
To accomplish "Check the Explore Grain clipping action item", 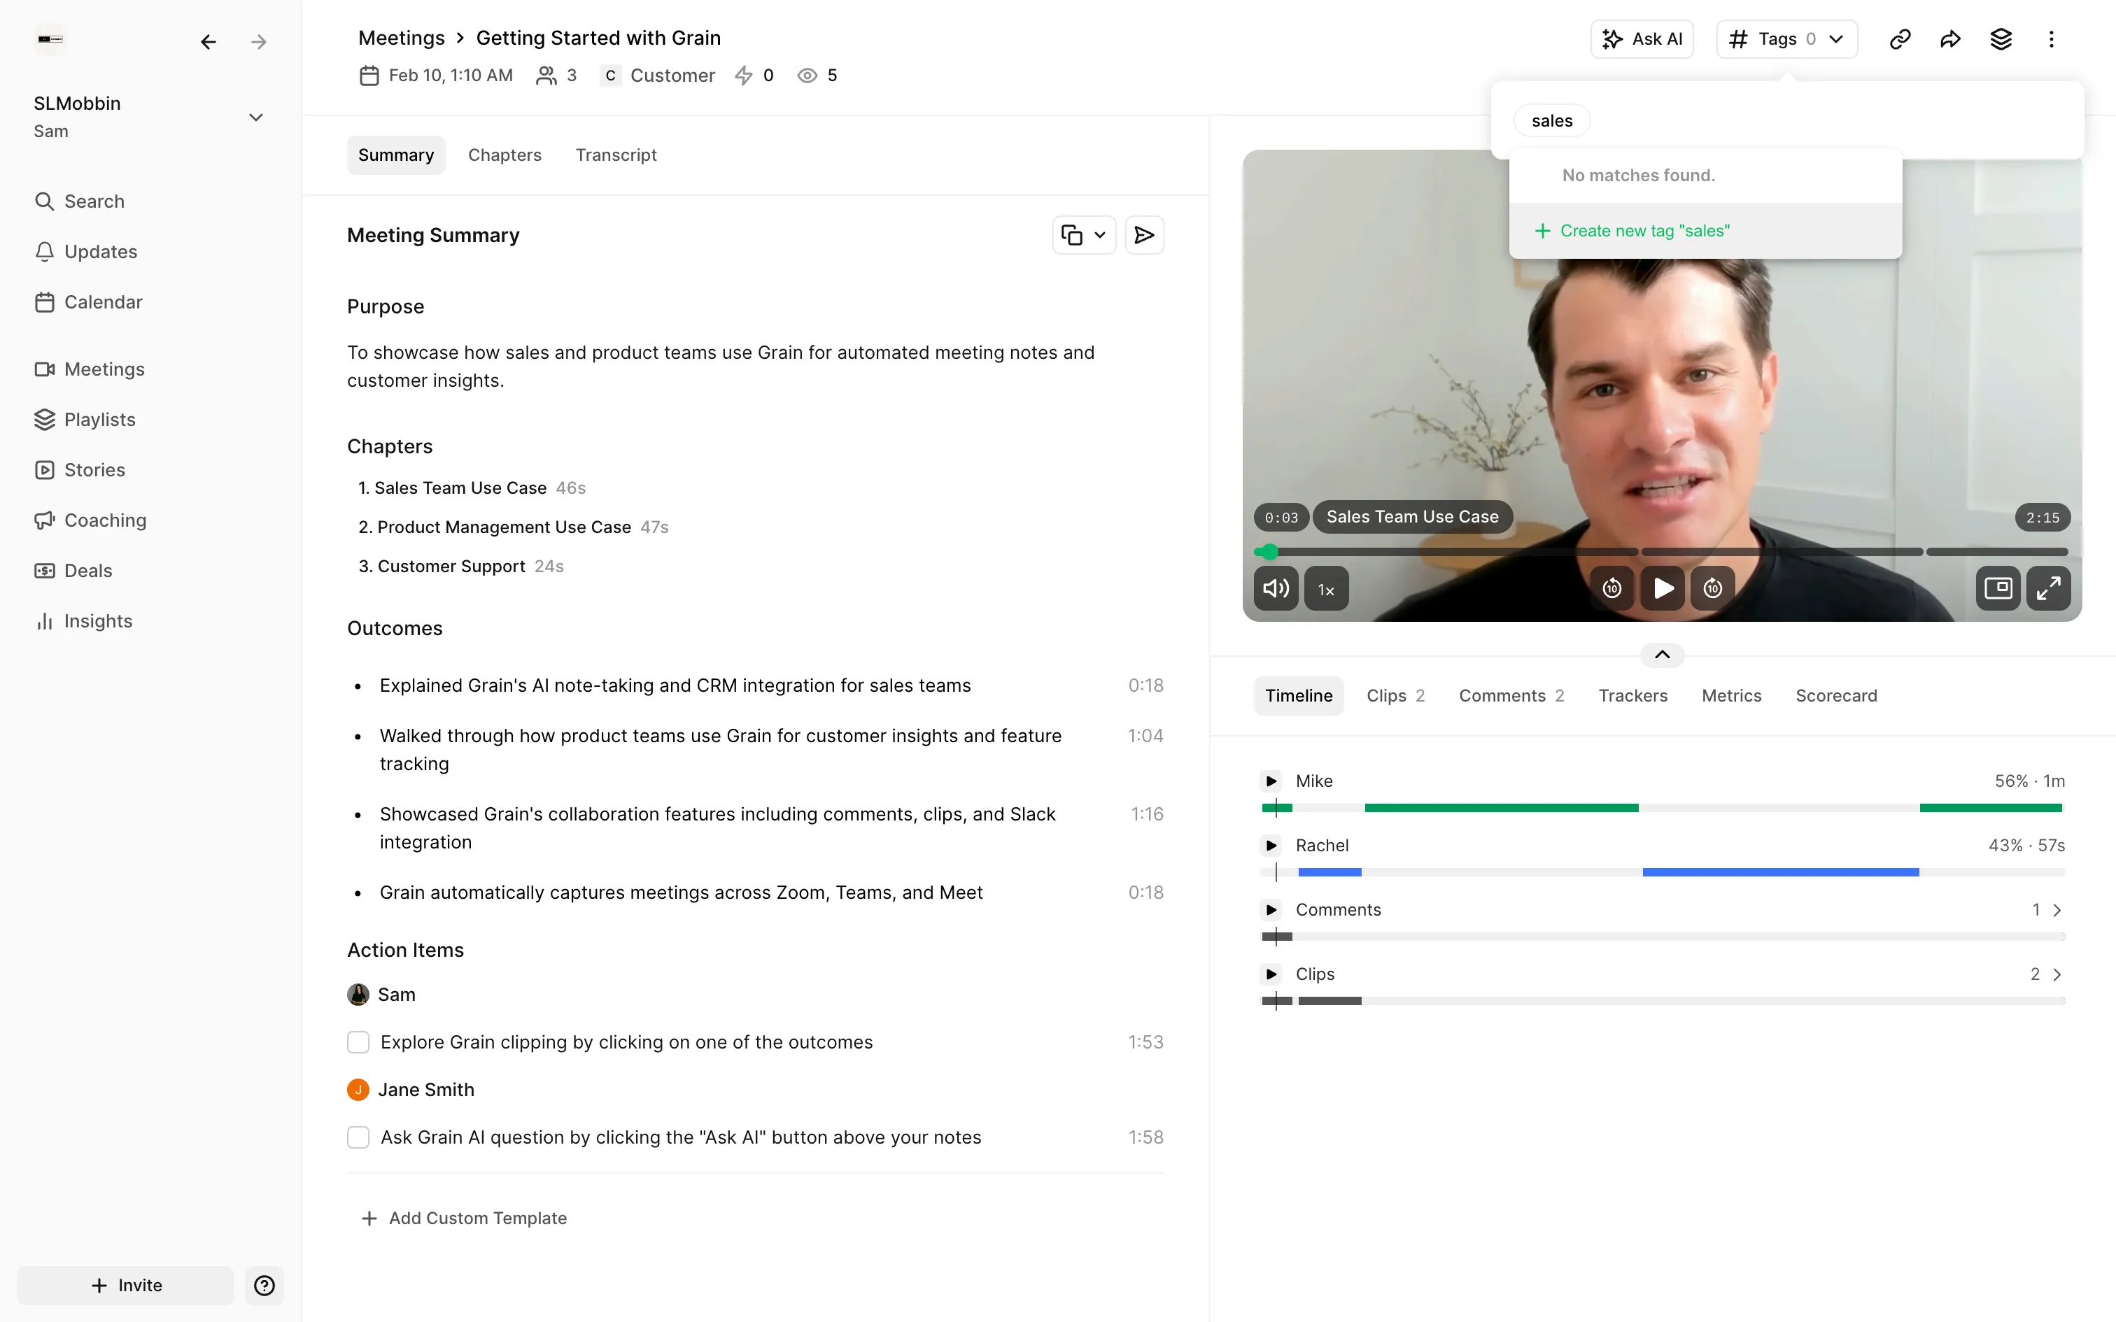I will 358,1042.
